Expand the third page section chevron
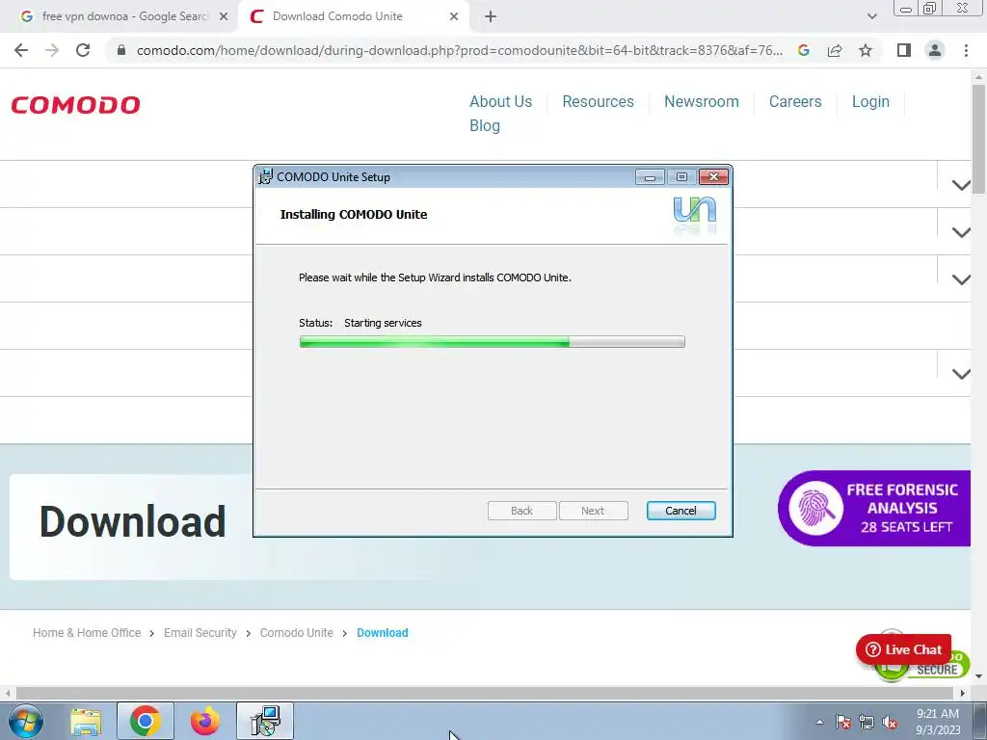Image resolution: width=987 pixels, height=740 pixels. coord(961,279)
